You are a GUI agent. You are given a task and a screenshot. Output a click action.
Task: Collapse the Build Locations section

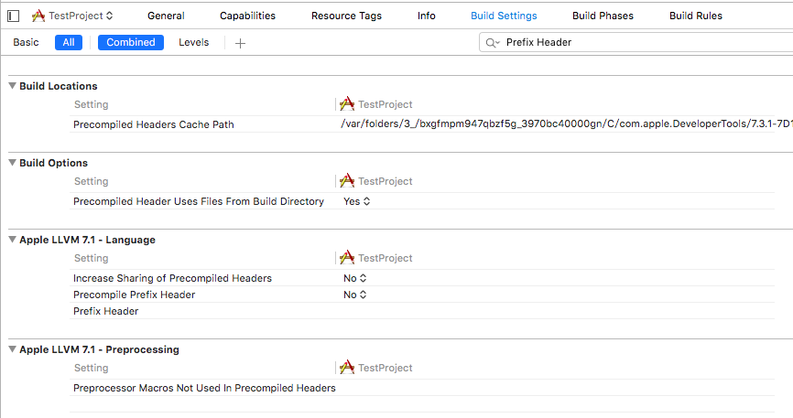pyautogui.click(x=13, y=86)
